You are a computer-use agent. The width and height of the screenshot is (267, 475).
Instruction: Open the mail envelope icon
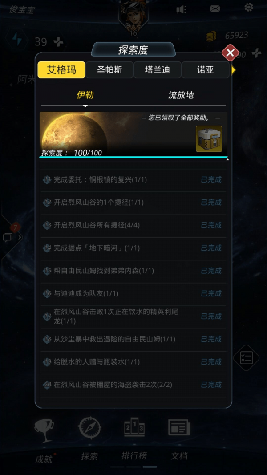(x=215, y=8)
